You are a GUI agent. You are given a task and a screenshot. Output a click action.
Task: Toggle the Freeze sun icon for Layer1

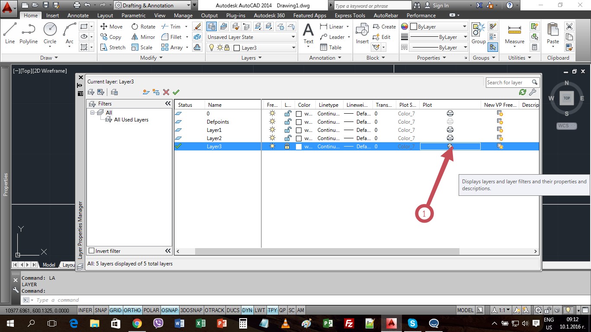[x=272, y=130]
